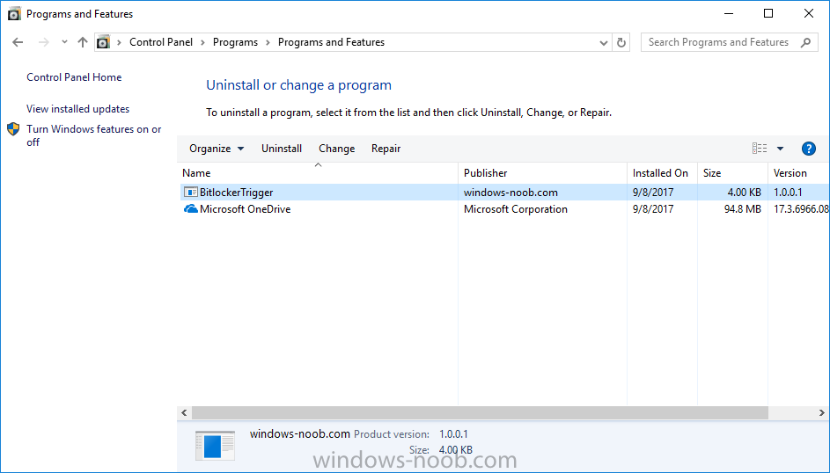
Task: Expand chevron after Programs breadcrumb
Action: coord(268,42)
